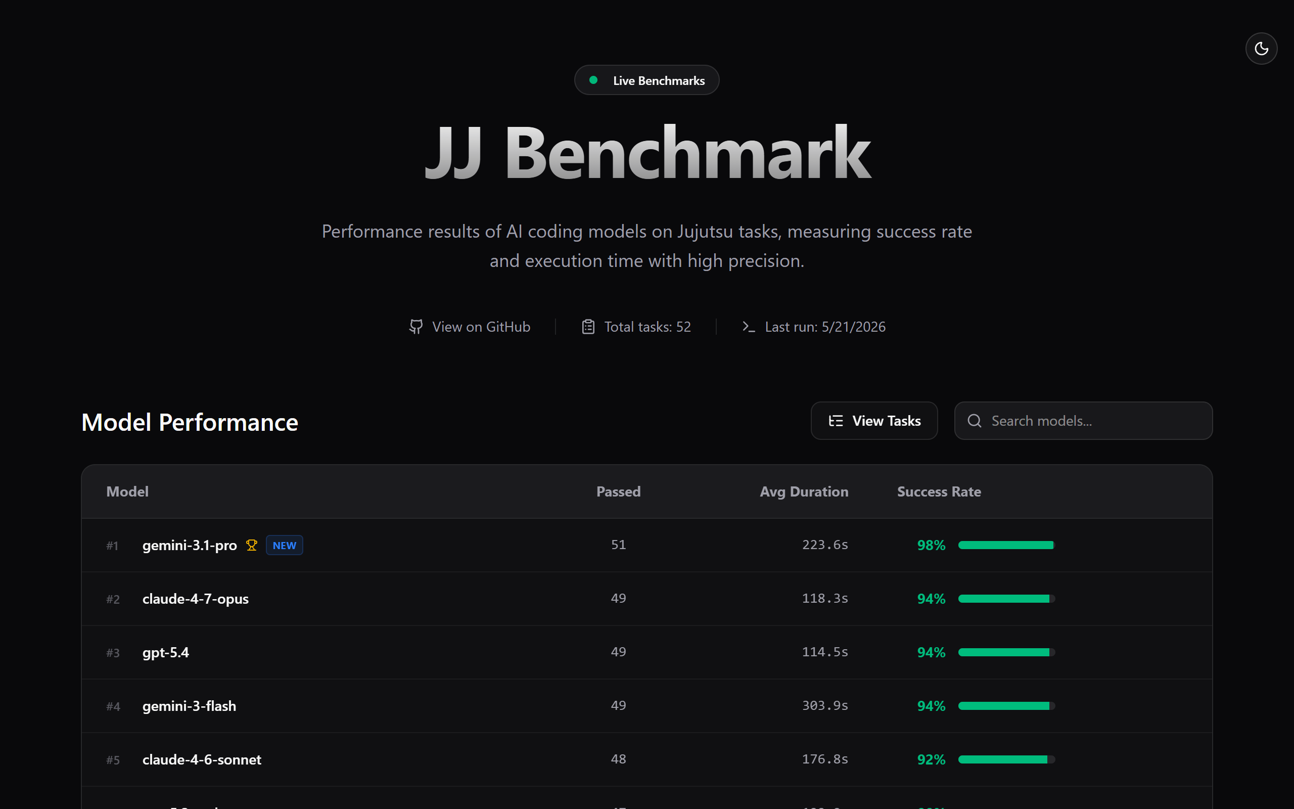
Task: Click the NEW badge on gemini-3.1-pro
Action: [x=285, y=545]
